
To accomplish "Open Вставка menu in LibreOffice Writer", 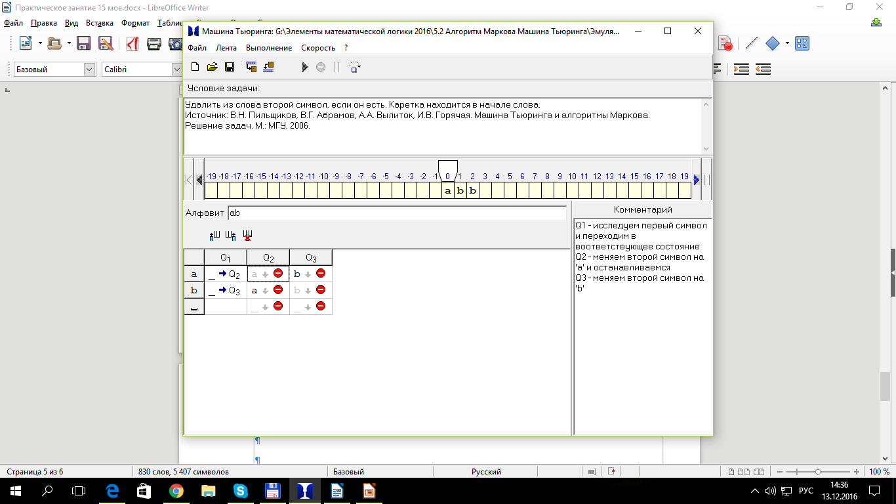I will coord(100,23).
